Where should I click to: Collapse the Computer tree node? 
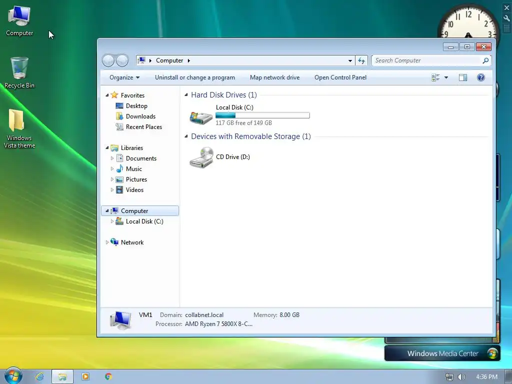click(107, 210)
